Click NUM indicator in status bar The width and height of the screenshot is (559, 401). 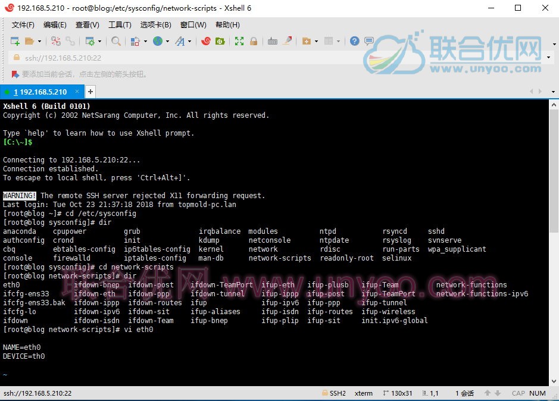537,393
